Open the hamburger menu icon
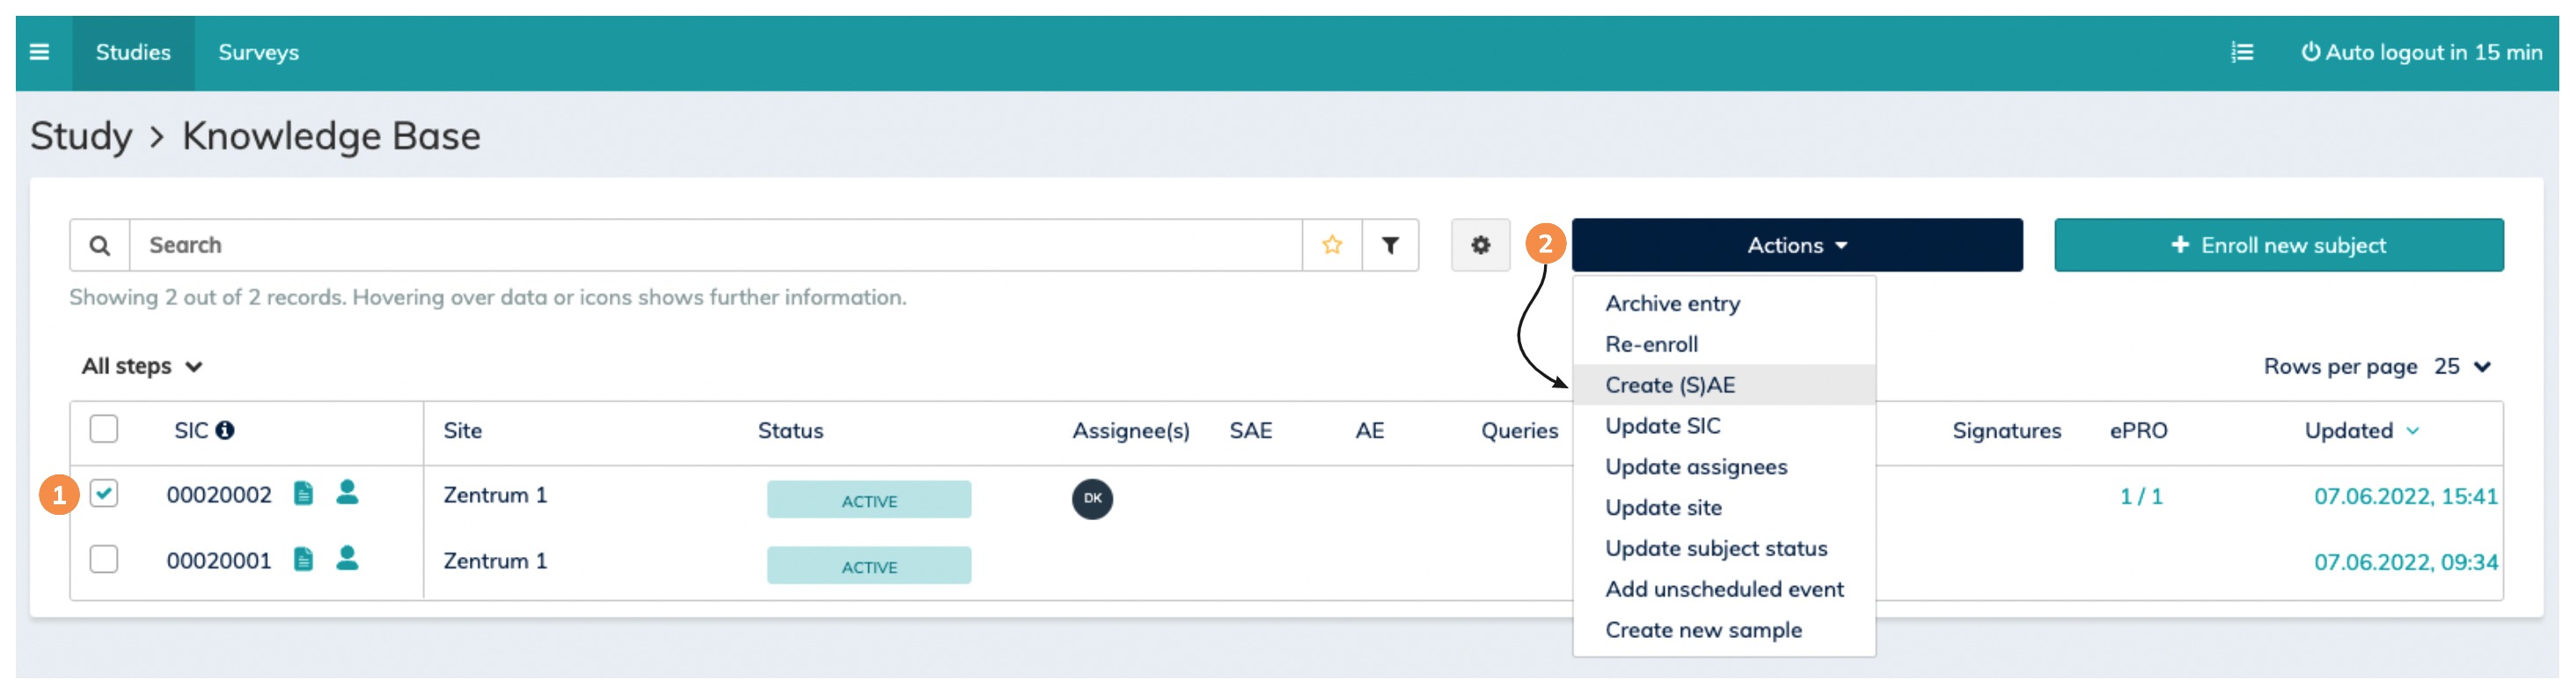Viewport: 2576px width, 680px height. coord(40,52)
